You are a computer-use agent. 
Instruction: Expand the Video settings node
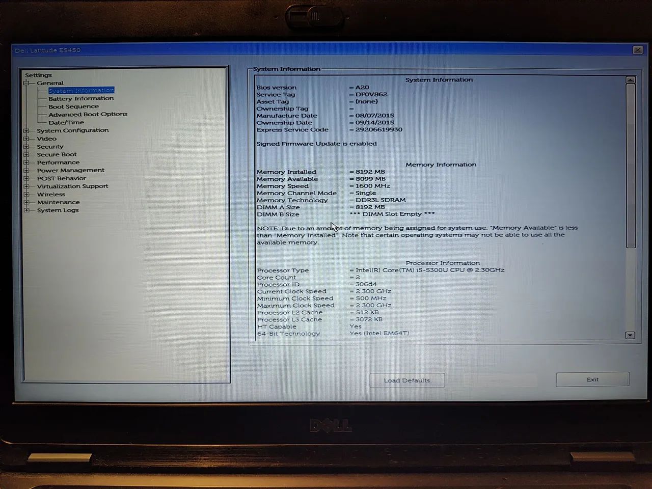[26, 139]
